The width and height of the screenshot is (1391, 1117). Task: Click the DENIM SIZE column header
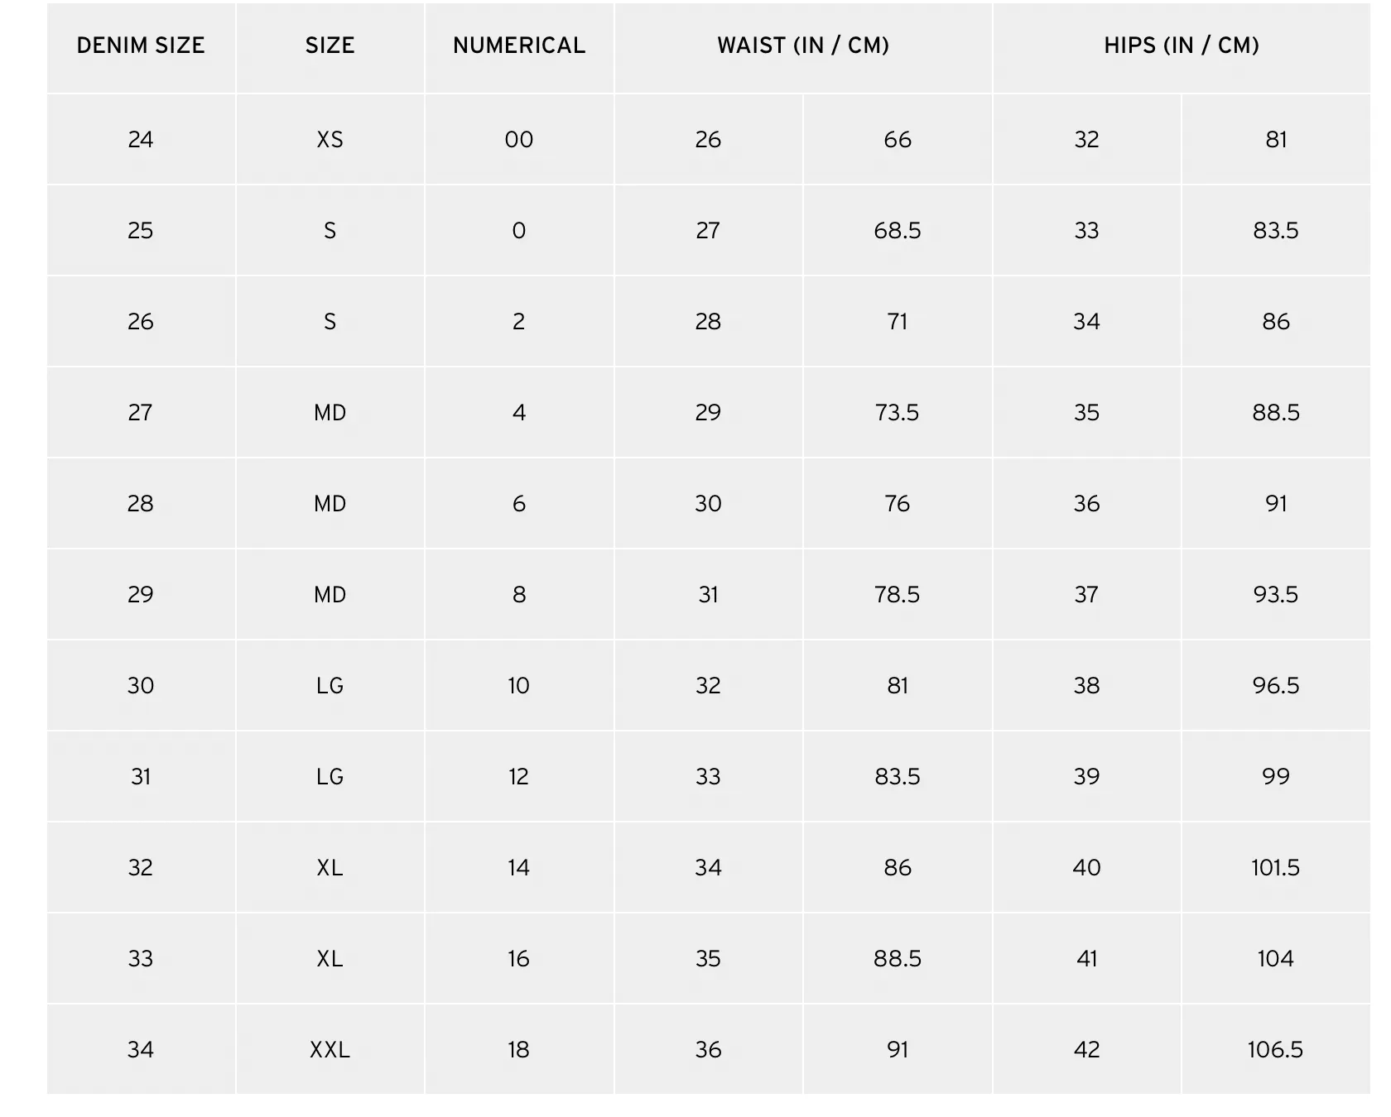[x=141, y=46]
